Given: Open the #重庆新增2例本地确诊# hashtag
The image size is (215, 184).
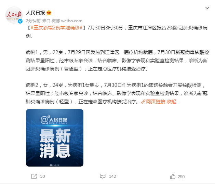Looking at the screenshot, I should click(57, 28).
